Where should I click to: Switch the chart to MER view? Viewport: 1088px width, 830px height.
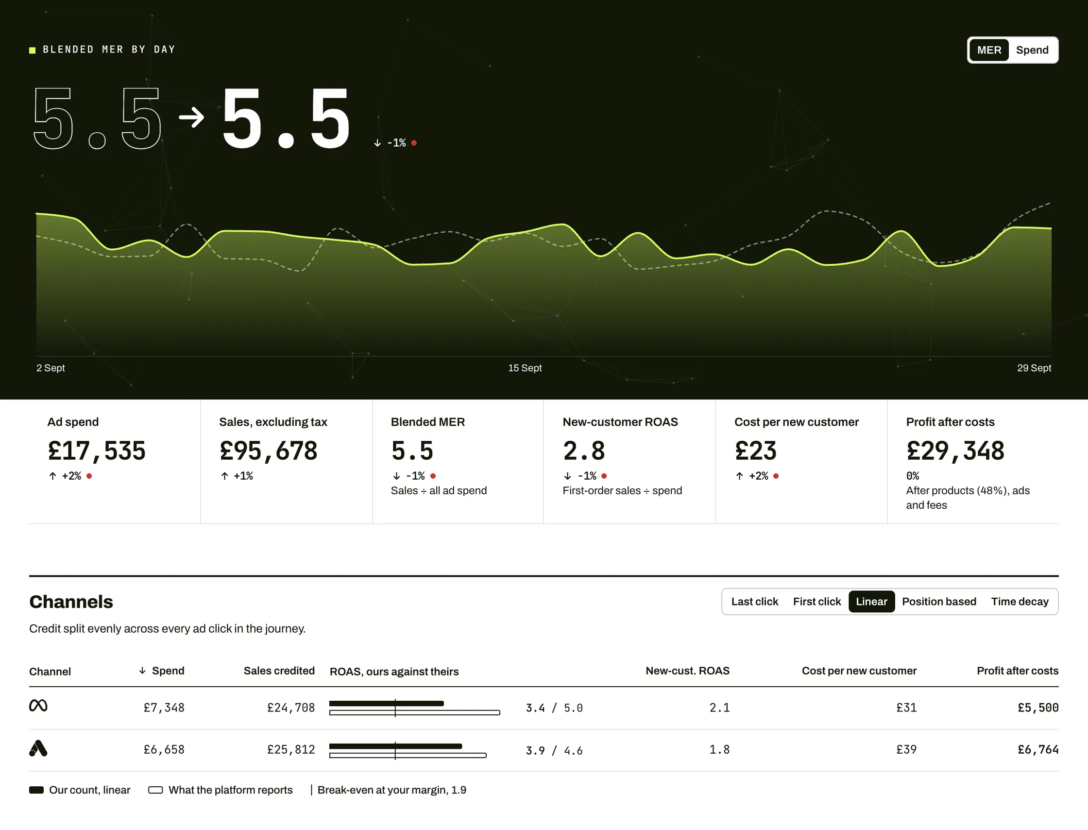click(x=989, y=50)
